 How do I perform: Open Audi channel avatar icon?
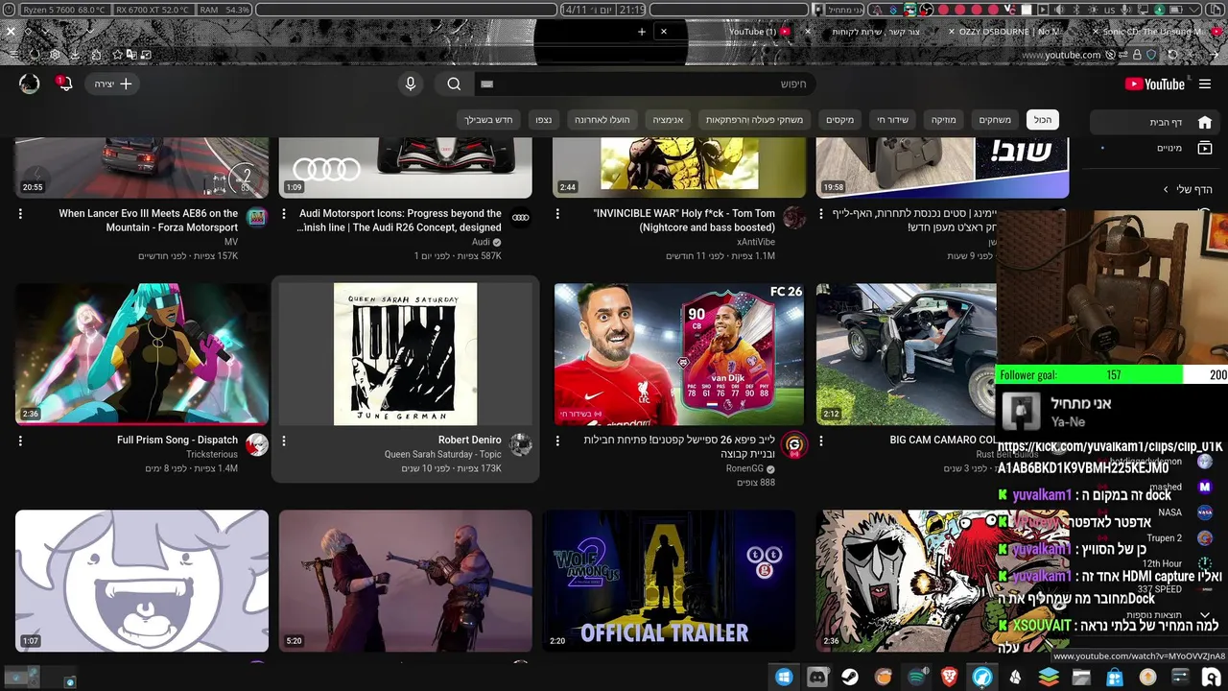coord(520,218)
